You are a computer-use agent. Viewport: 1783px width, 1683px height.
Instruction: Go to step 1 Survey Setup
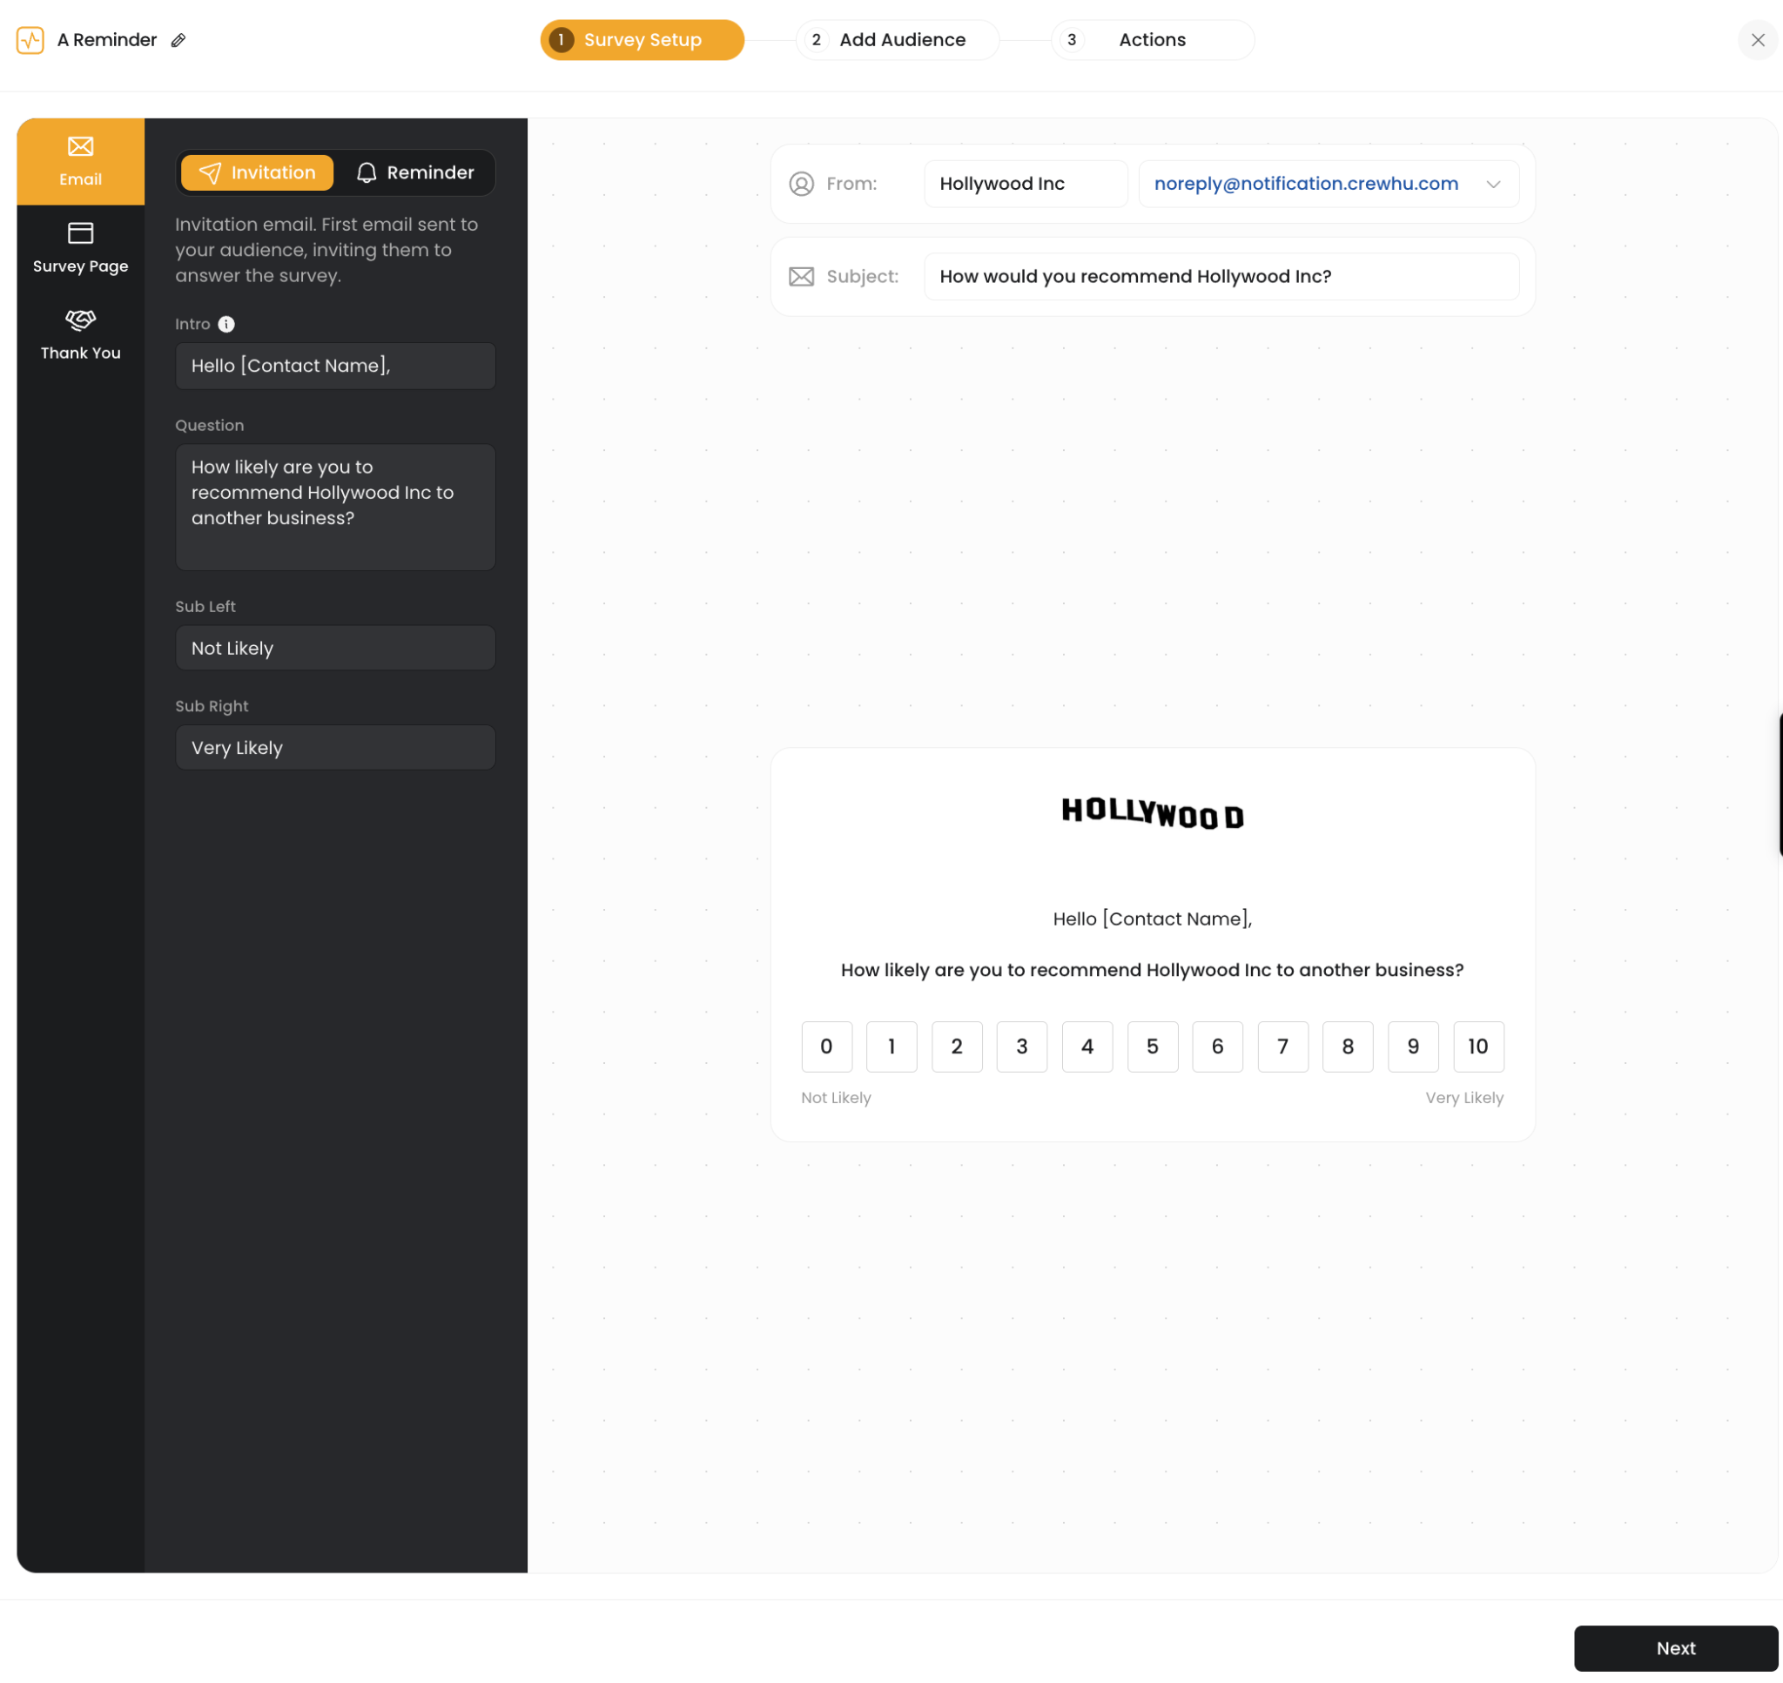click(643, 40)
